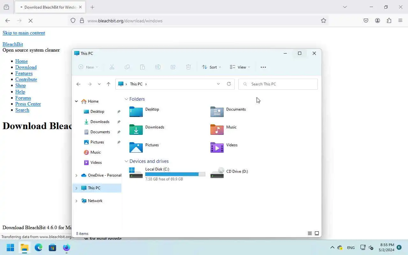Open the Downloads folder in Folders section
The image size is (408, 255).
click(x=147, y=129)
